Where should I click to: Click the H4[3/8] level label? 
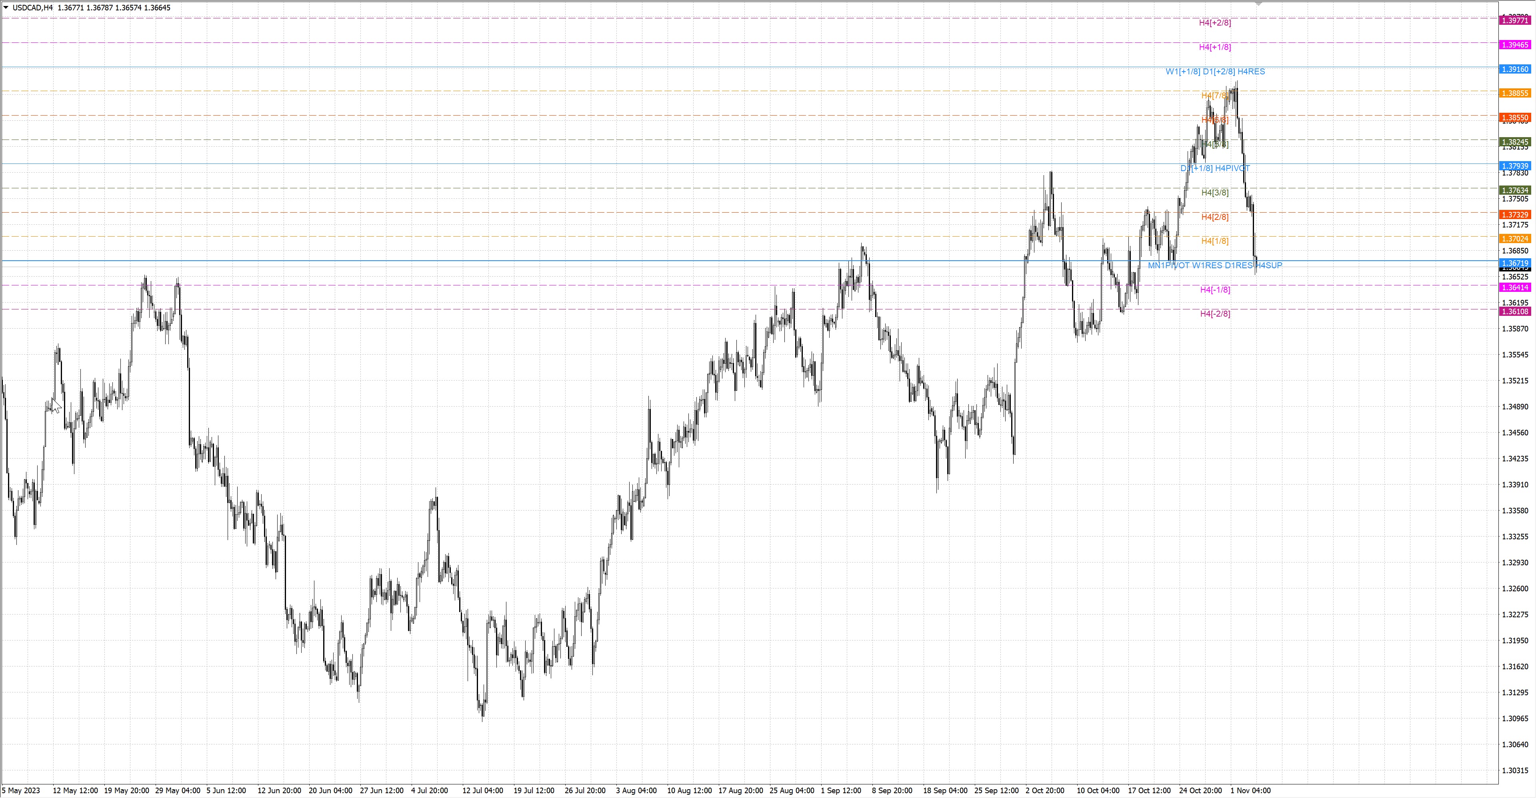pos(1215,192)
